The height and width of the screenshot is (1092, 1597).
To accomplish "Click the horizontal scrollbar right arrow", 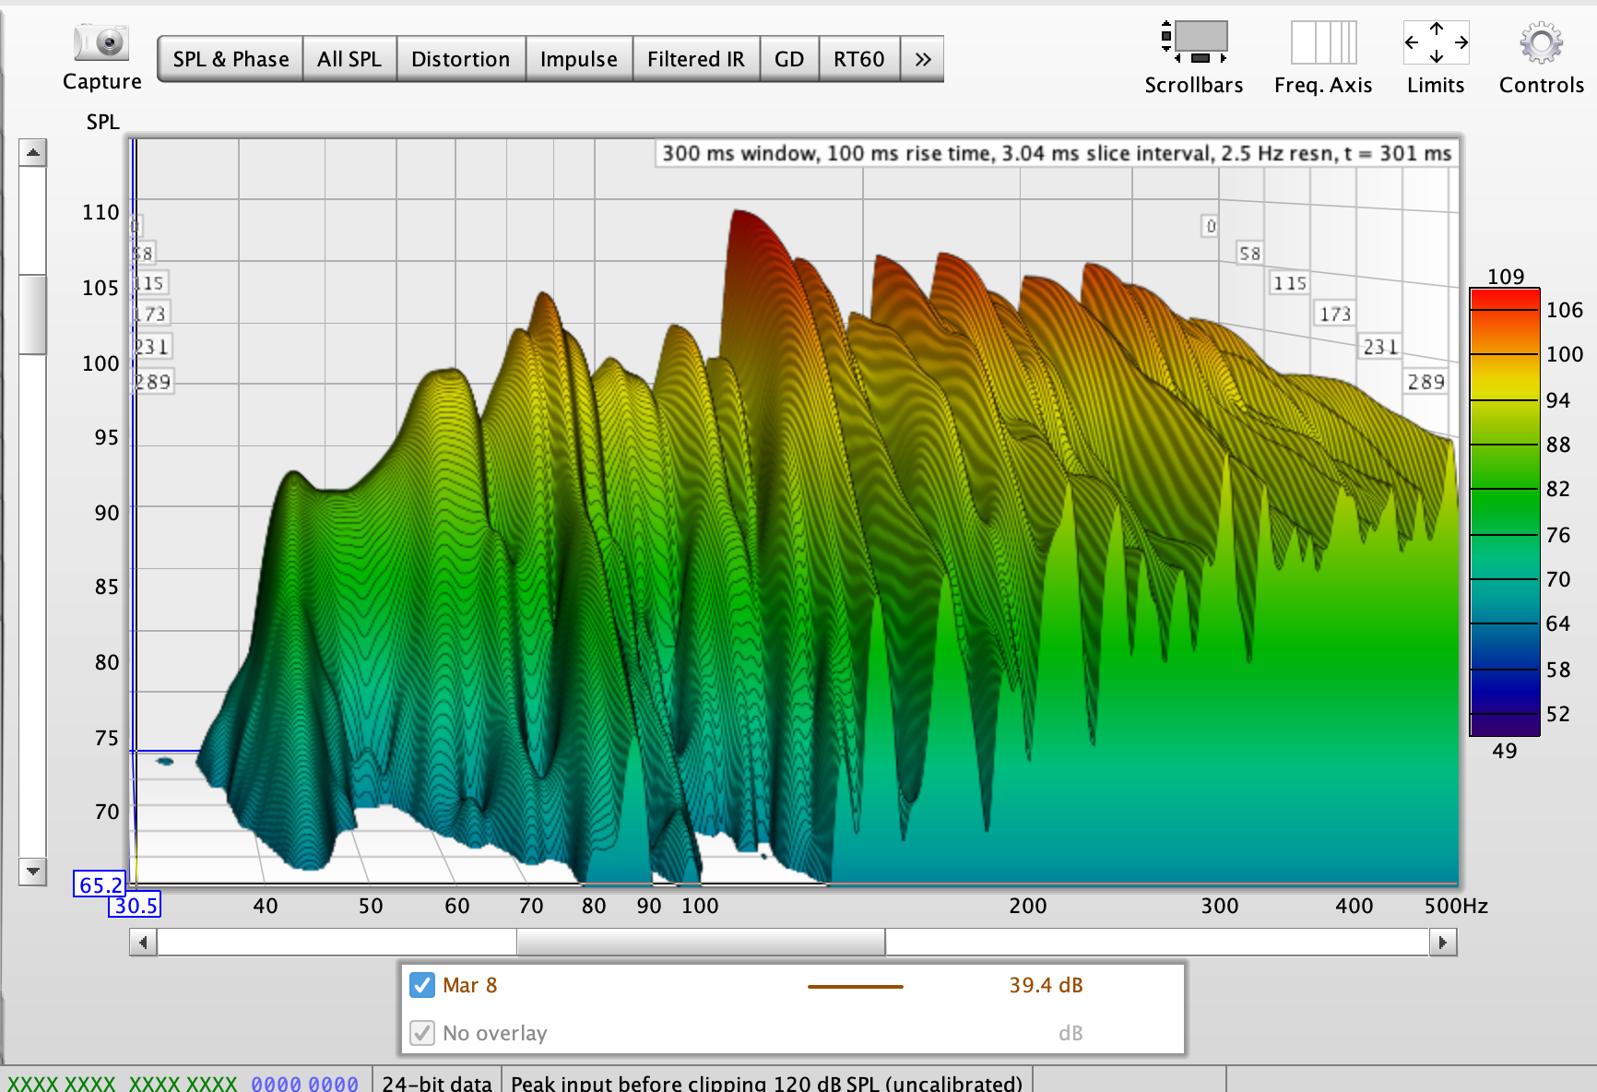I will tap(1443, 943).
